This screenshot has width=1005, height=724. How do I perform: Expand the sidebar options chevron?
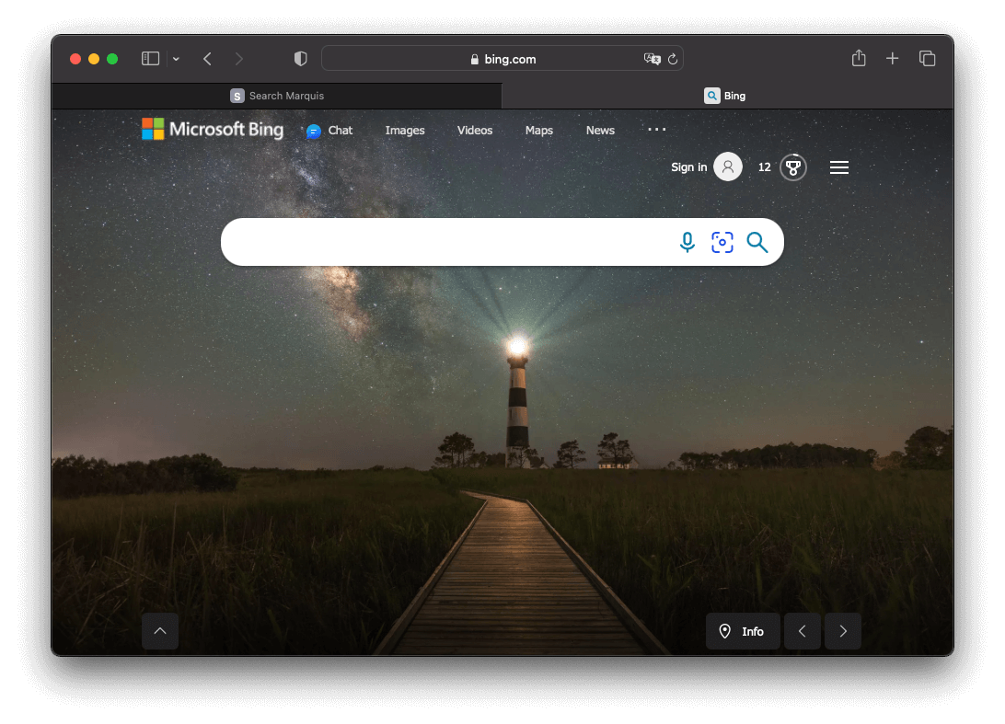coord(176,58)
